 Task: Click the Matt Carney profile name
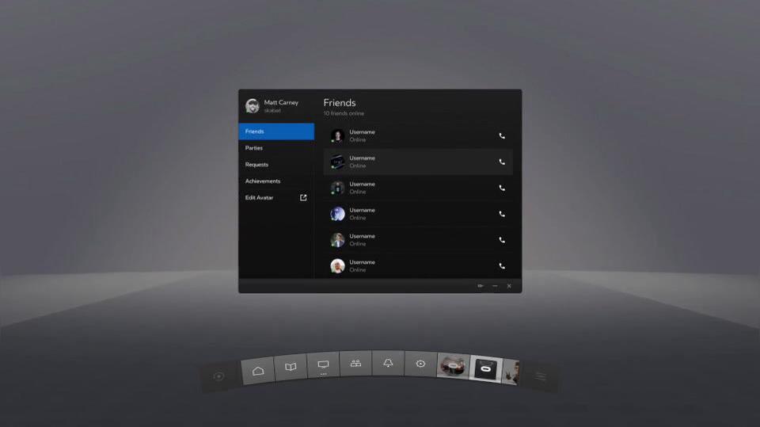click(x=281, y=102)
